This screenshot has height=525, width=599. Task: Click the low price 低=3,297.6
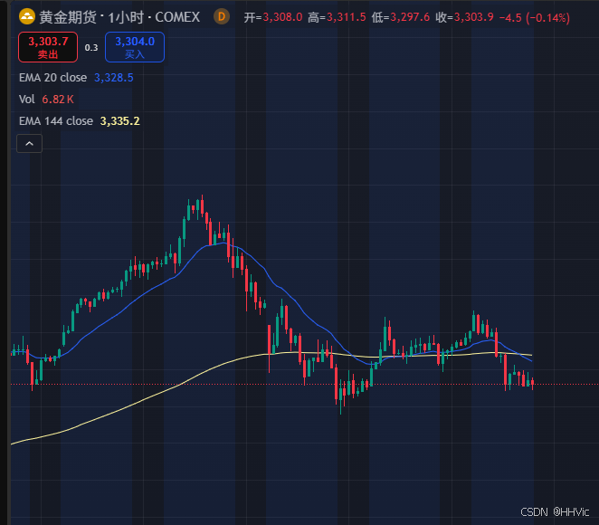[401, 17]
